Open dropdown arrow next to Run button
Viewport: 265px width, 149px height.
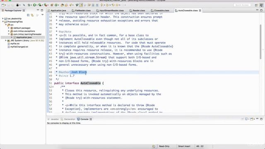[x=37, y=5]
